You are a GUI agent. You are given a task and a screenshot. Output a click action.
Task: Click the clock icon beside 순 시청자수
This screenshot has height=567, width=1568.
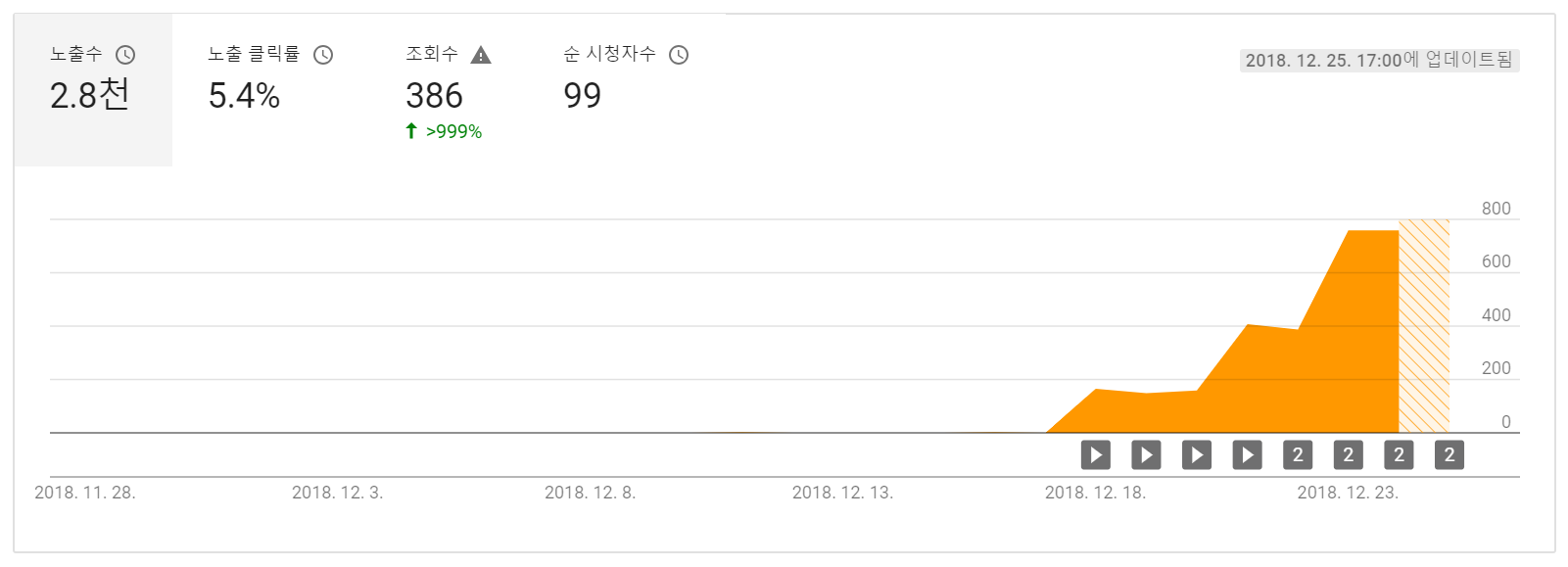pos(679,55)
